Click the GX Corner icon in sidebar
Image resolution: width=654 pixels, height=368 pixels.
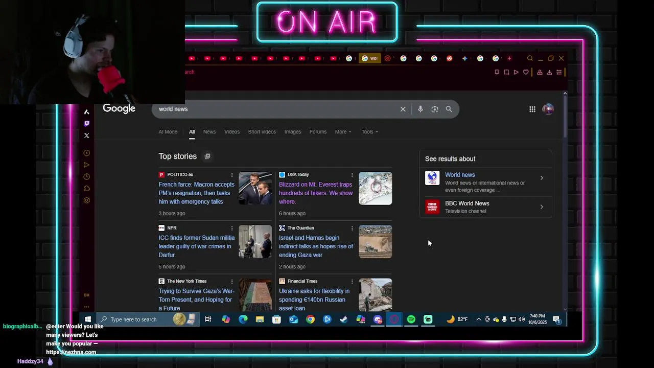coord(86,295)
